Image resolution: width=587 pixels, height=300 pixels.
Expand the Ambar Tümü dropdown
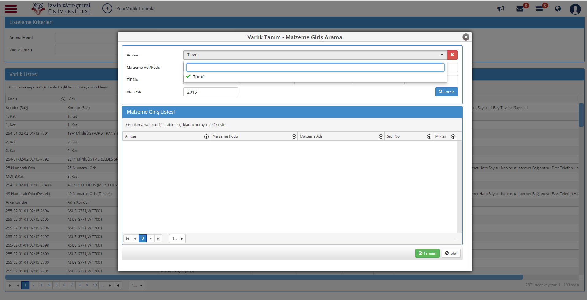315,55
